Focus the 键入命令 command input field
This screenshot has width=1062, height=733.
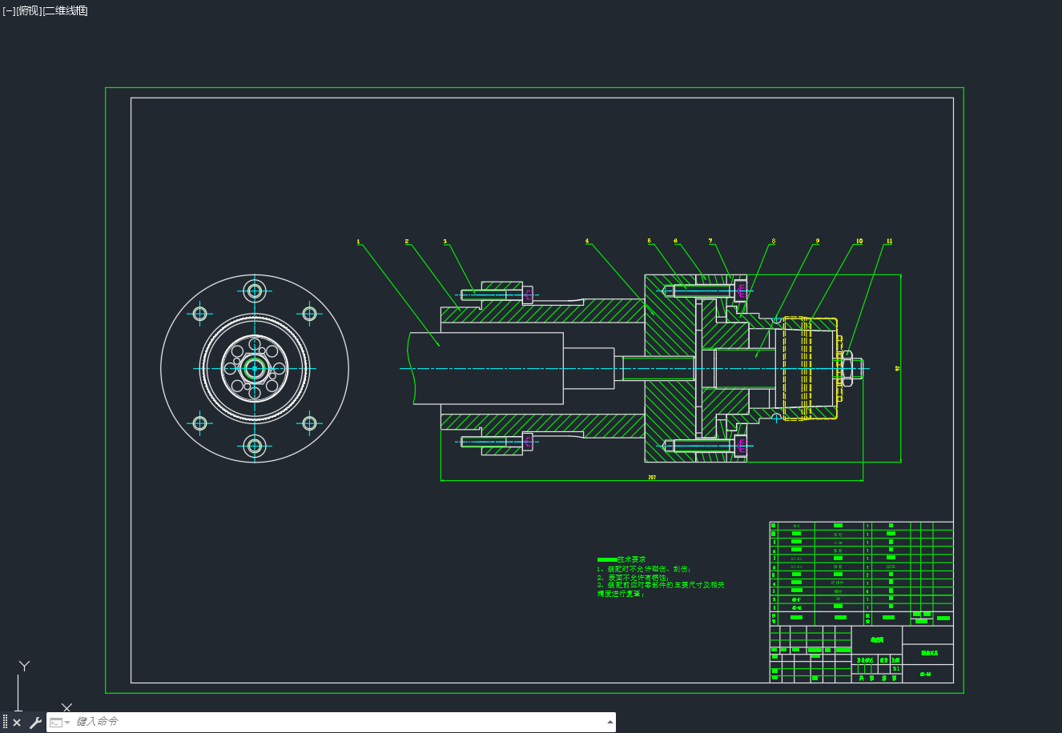point(336,723)
